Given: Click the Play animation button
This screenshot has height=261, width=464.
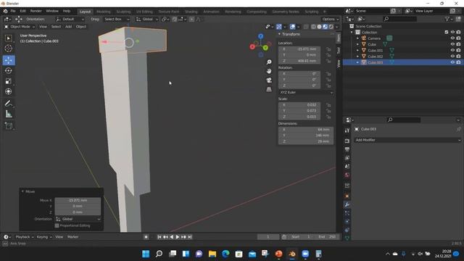Looking at the screenshot, I should pyautogui.click(x=177, y=237).
